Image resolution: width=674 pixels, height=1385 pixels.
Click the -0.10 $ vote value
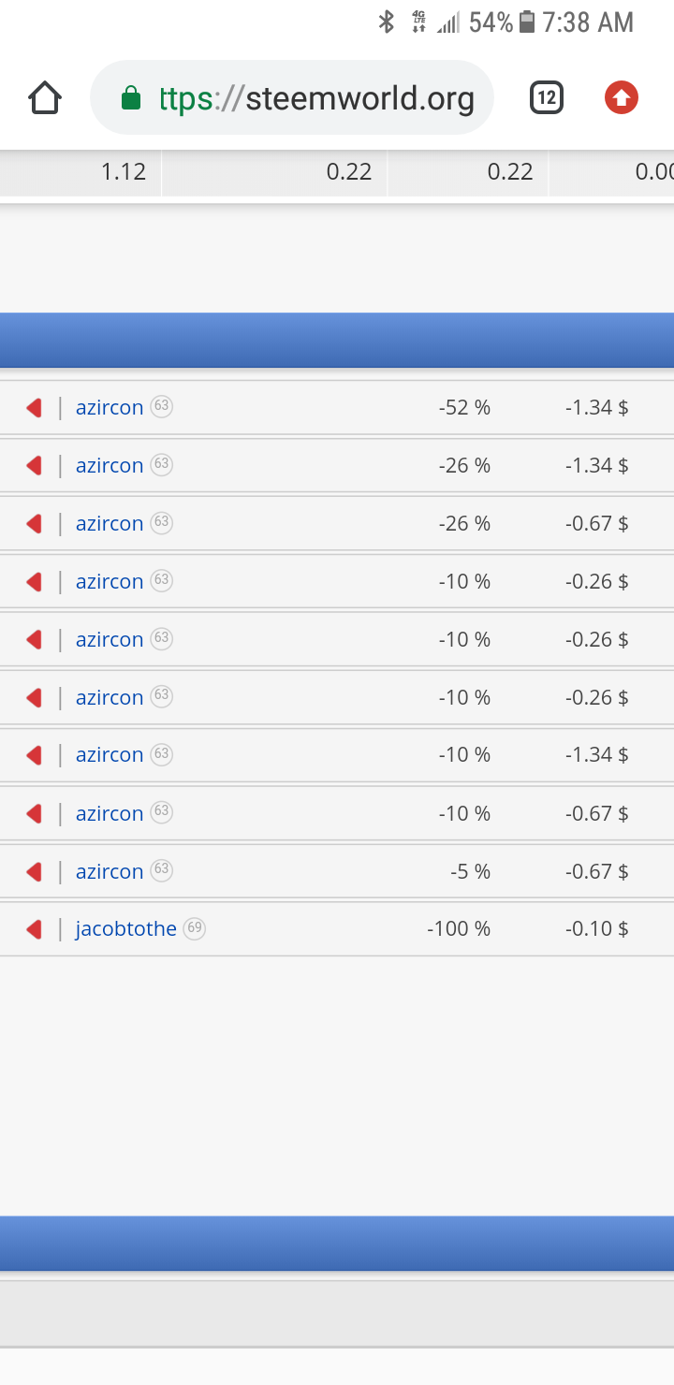[596, 929]
